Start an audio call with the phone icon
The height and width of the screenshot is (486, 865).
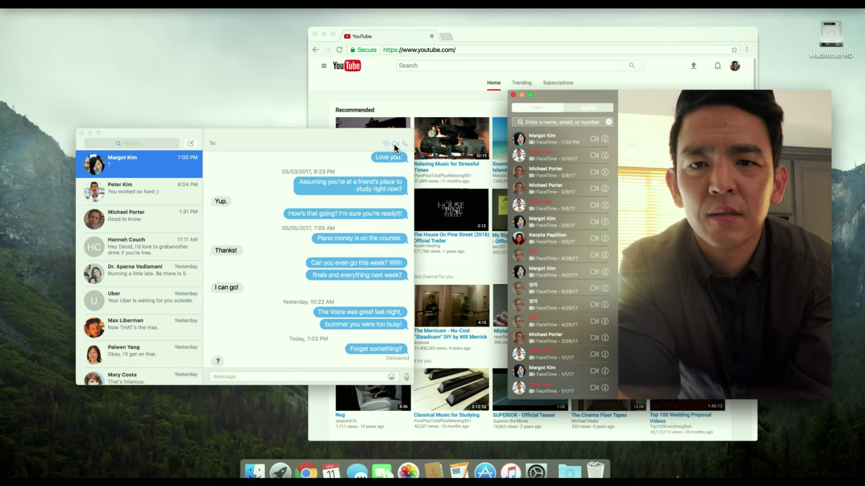[405, 144]
